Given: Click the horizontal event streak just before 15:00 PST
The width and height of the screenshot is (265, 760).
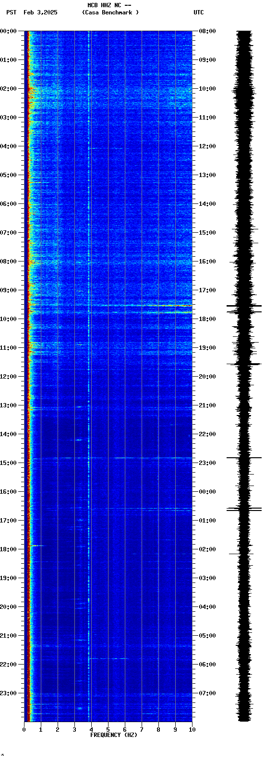Looking at the screenshot, I should coord(110,458).
